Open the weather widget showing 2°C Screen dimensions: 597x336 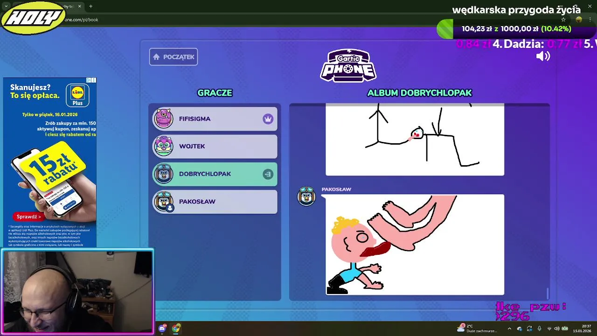click(477, 329)
